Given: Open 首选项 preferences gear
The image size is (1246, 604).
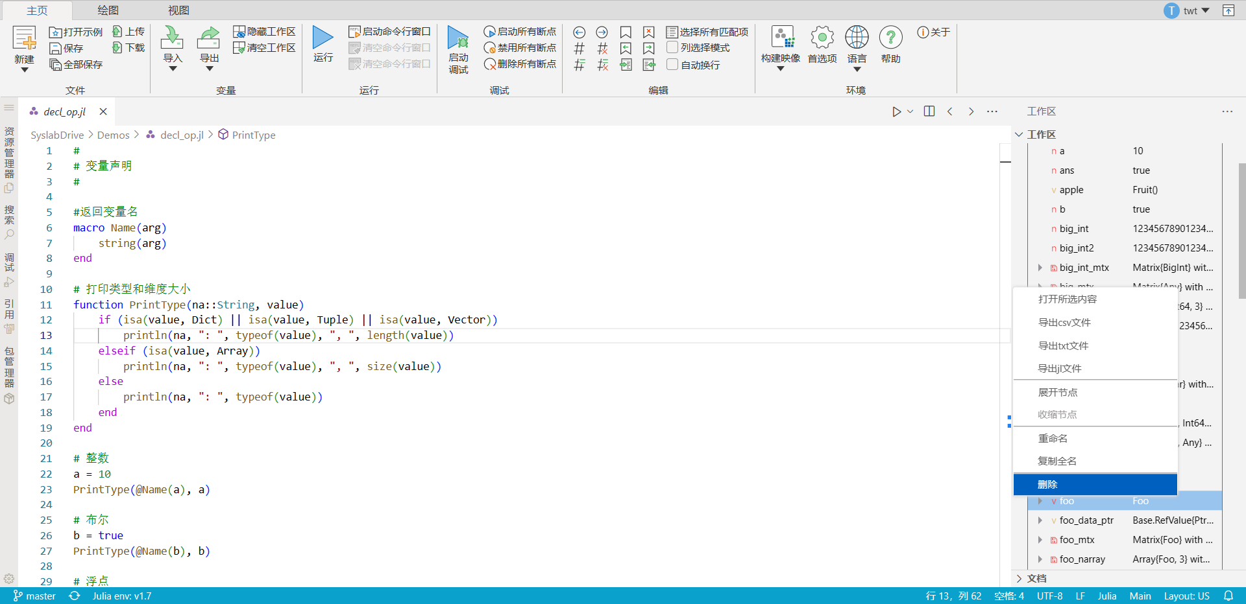Looking at the screenshot, I should (822, 38).
